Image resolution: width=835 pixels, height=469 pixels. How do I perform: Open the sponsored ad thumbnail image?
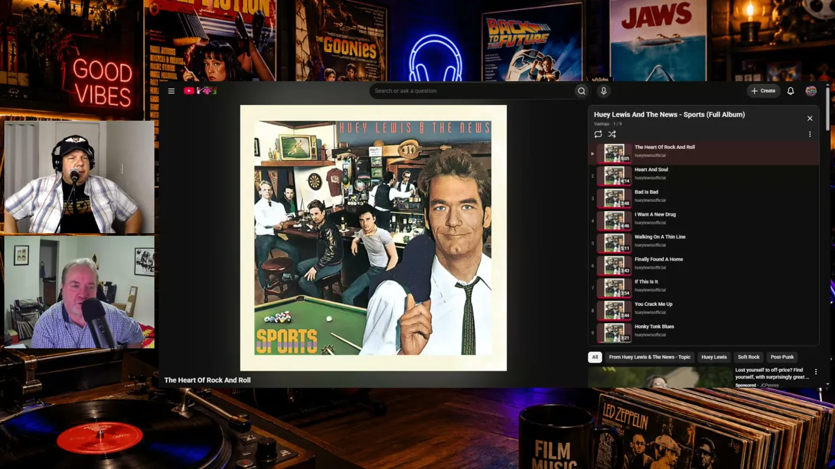tap(660, 377)
